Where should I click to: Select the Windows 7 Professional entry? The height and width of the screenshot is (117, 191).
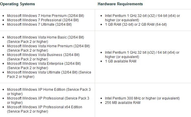click(43, 20)
